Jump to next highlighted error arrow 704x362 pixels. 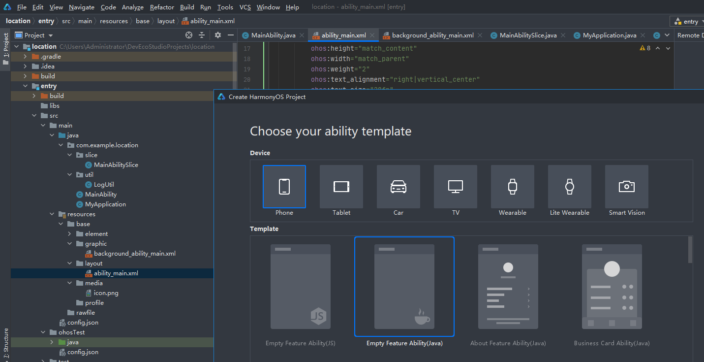tap(668, 48)
